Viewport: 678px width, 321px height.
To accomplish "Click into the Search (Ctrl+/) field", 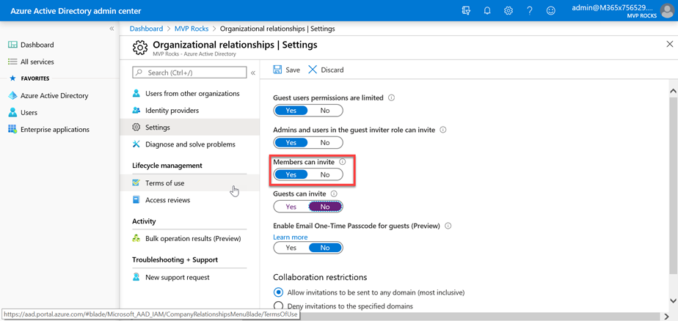I will tap(189, 73).
